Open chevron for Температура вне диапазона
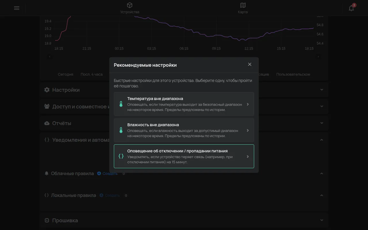This screenshot has height=230, width=368. (248, 104)
